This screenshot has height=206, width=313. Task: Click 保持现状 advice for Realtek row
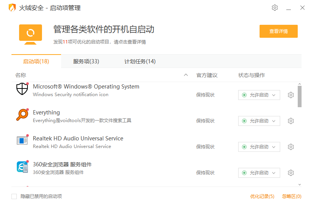coord(205,147)
